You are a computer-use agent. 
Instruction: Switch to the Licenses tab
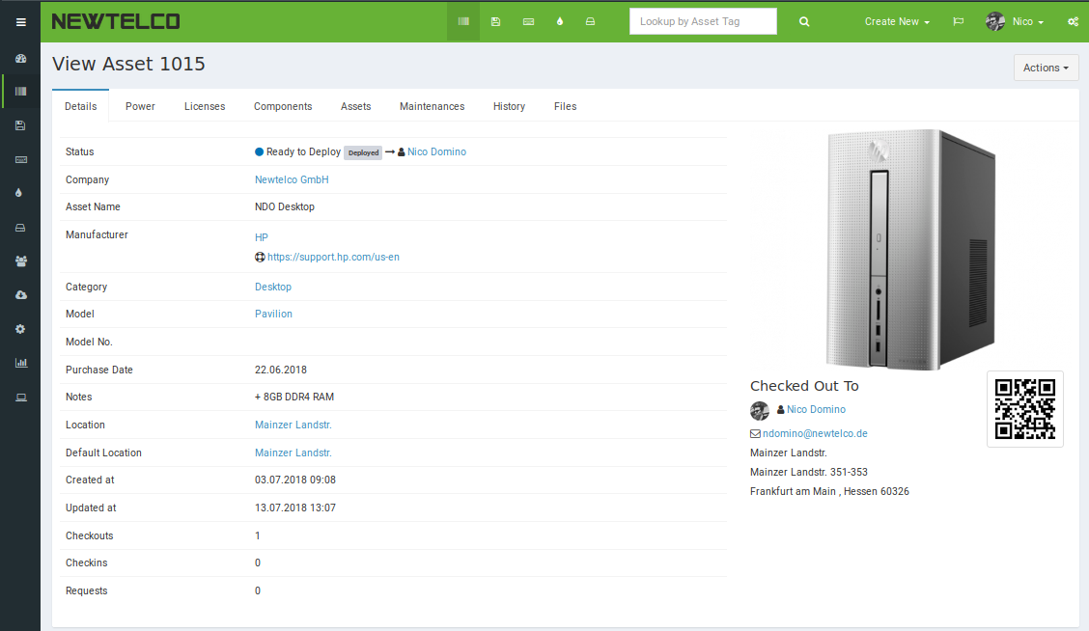coord(205,106)
